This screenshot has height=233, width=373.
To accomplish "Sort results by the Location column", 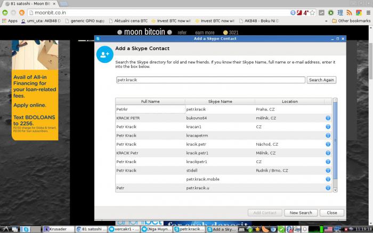I will click(290, 101).
